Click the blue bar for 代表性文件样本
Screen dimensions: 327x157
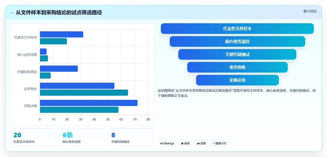62,34
